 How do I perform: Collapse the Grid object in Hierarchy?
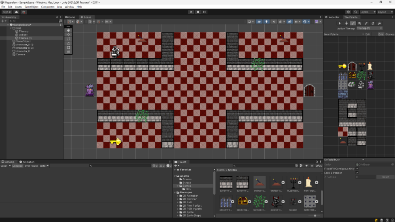(x=11, y=28)
